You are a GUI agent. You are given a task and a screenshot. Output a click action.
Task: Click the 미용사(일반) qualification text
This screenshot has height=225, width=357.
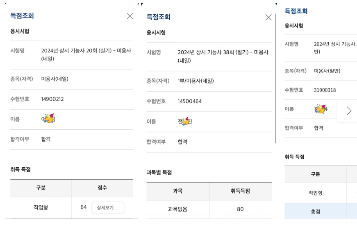(327, 71)
